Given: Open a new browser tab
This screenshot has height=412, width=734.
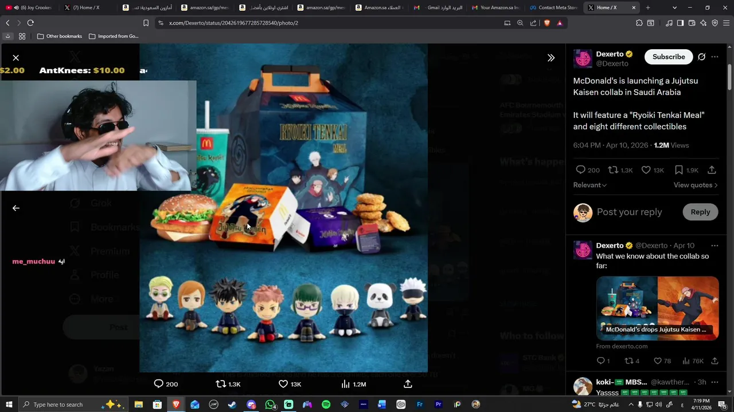Looking at the screenshot, I should pyautogui.click(x=648, y=7).
